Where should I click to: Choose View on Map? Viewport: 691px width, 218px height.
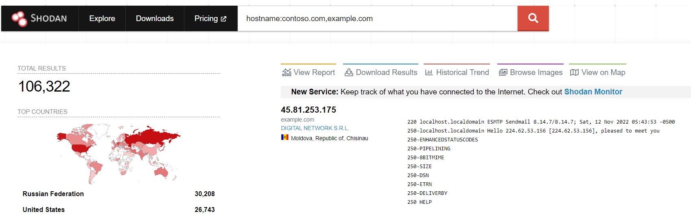(598, 72)
